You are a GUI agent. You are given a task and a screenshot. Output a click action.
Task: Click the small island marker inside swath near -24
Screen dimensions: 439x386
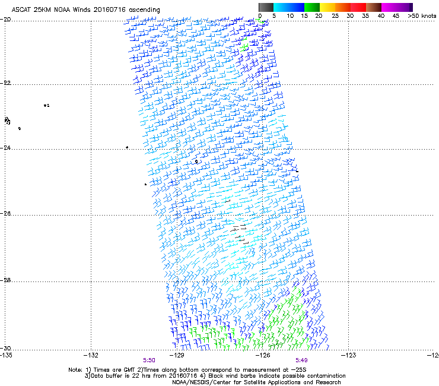[196, 162]
